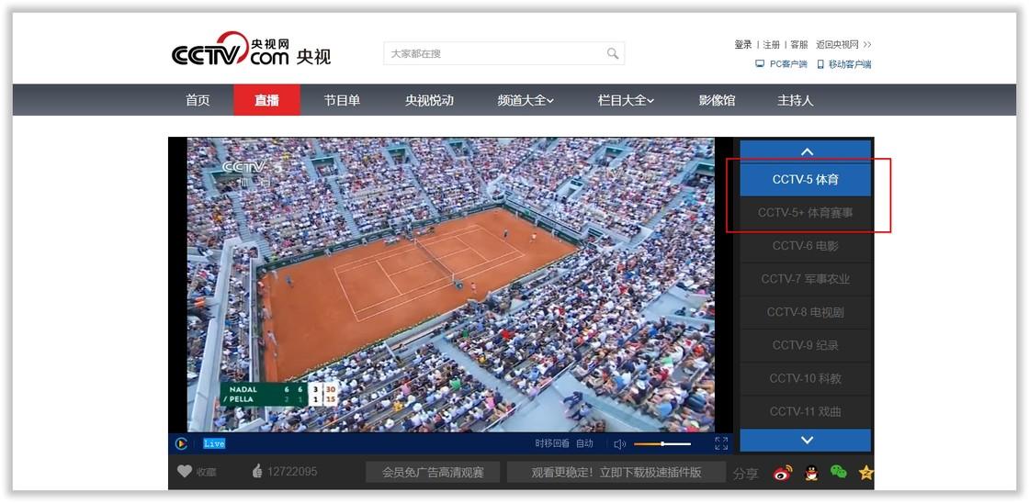Open the 主持人 tab
This screenshot has height=503, width=1029.
pos(796,100)
